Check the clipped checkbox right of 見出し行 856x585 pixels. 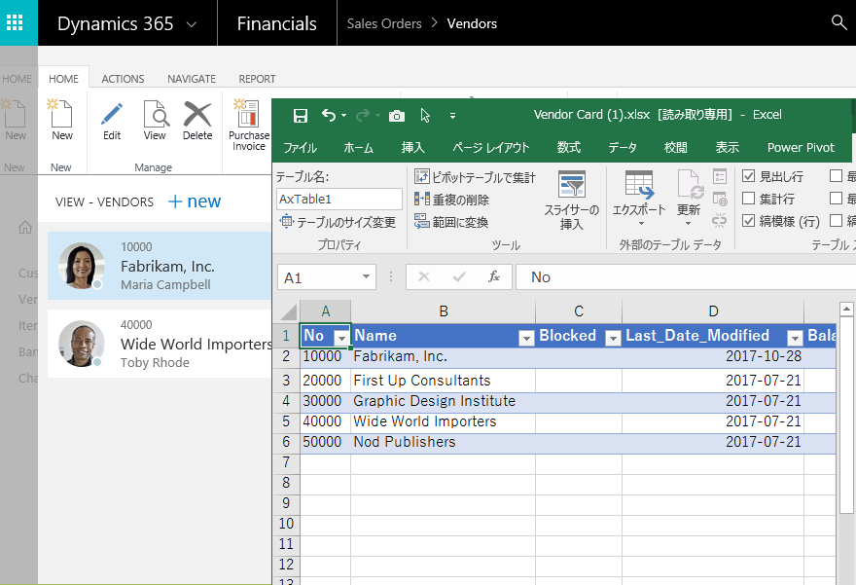836,176
